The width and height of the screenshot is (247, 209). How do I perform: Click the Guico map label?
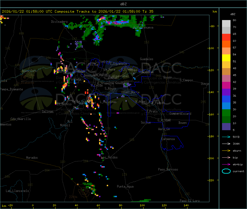click(x=167, y=77)
